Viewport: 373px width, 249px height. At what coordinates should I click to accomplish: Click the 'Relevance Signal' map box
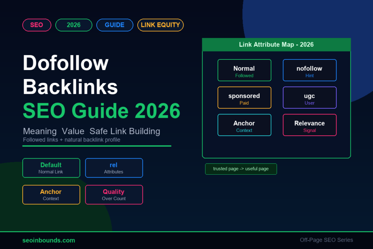tap(310, 125)
